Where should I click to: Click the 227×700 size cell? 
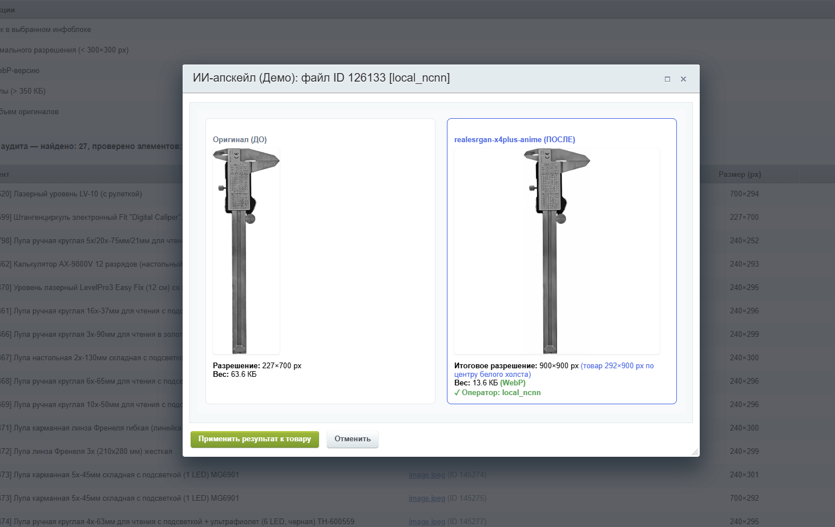(x=744, y=218)
